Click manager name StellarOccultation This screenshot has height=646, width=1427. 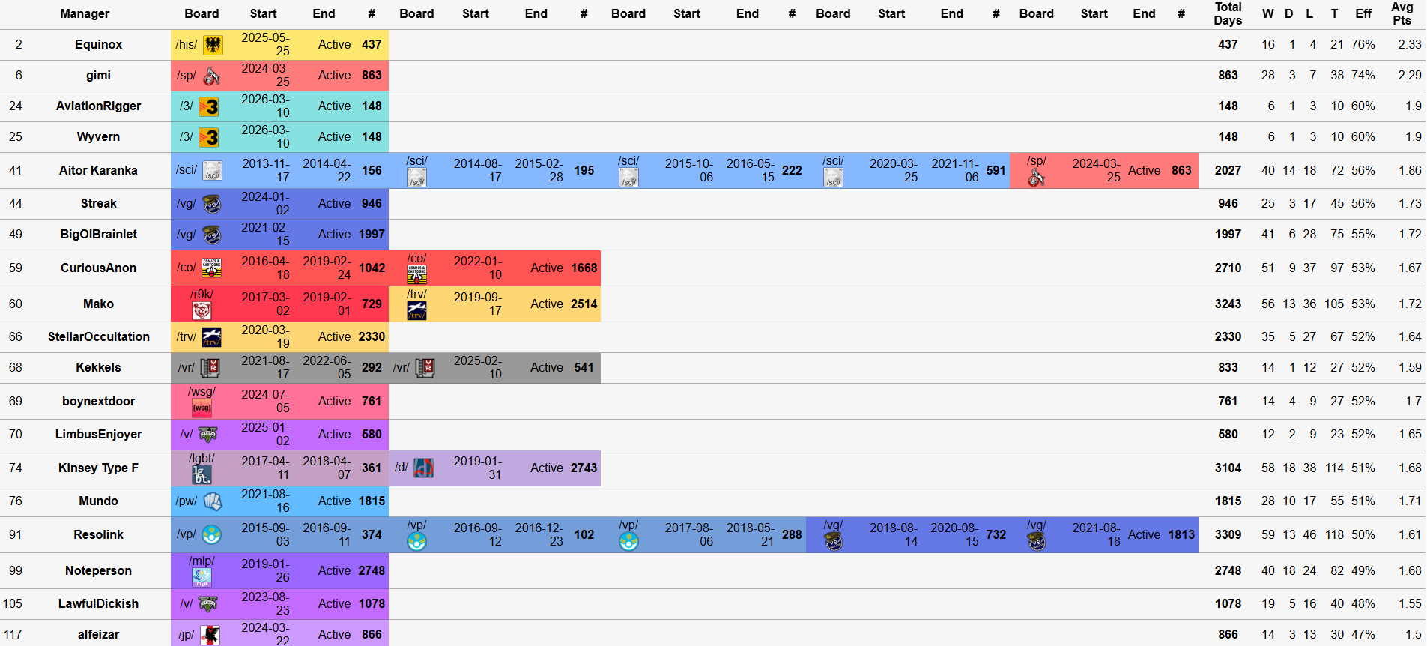click(x=98, y=337)
